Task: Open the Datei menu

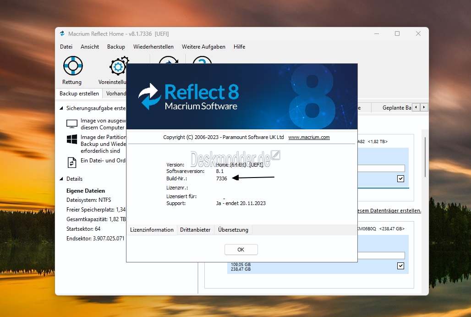Action: pyautogui.click(x=66, y=47)
